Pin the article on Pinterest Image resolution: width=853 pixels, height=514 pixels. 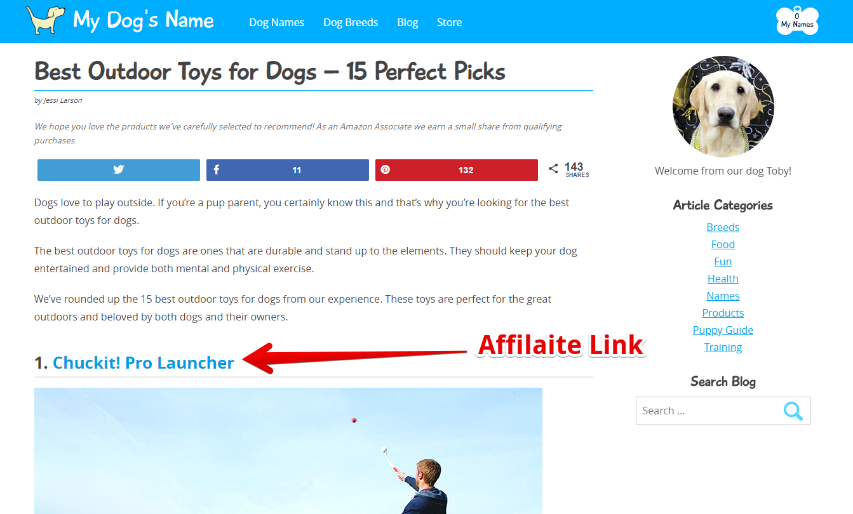(x=457, y=170)
